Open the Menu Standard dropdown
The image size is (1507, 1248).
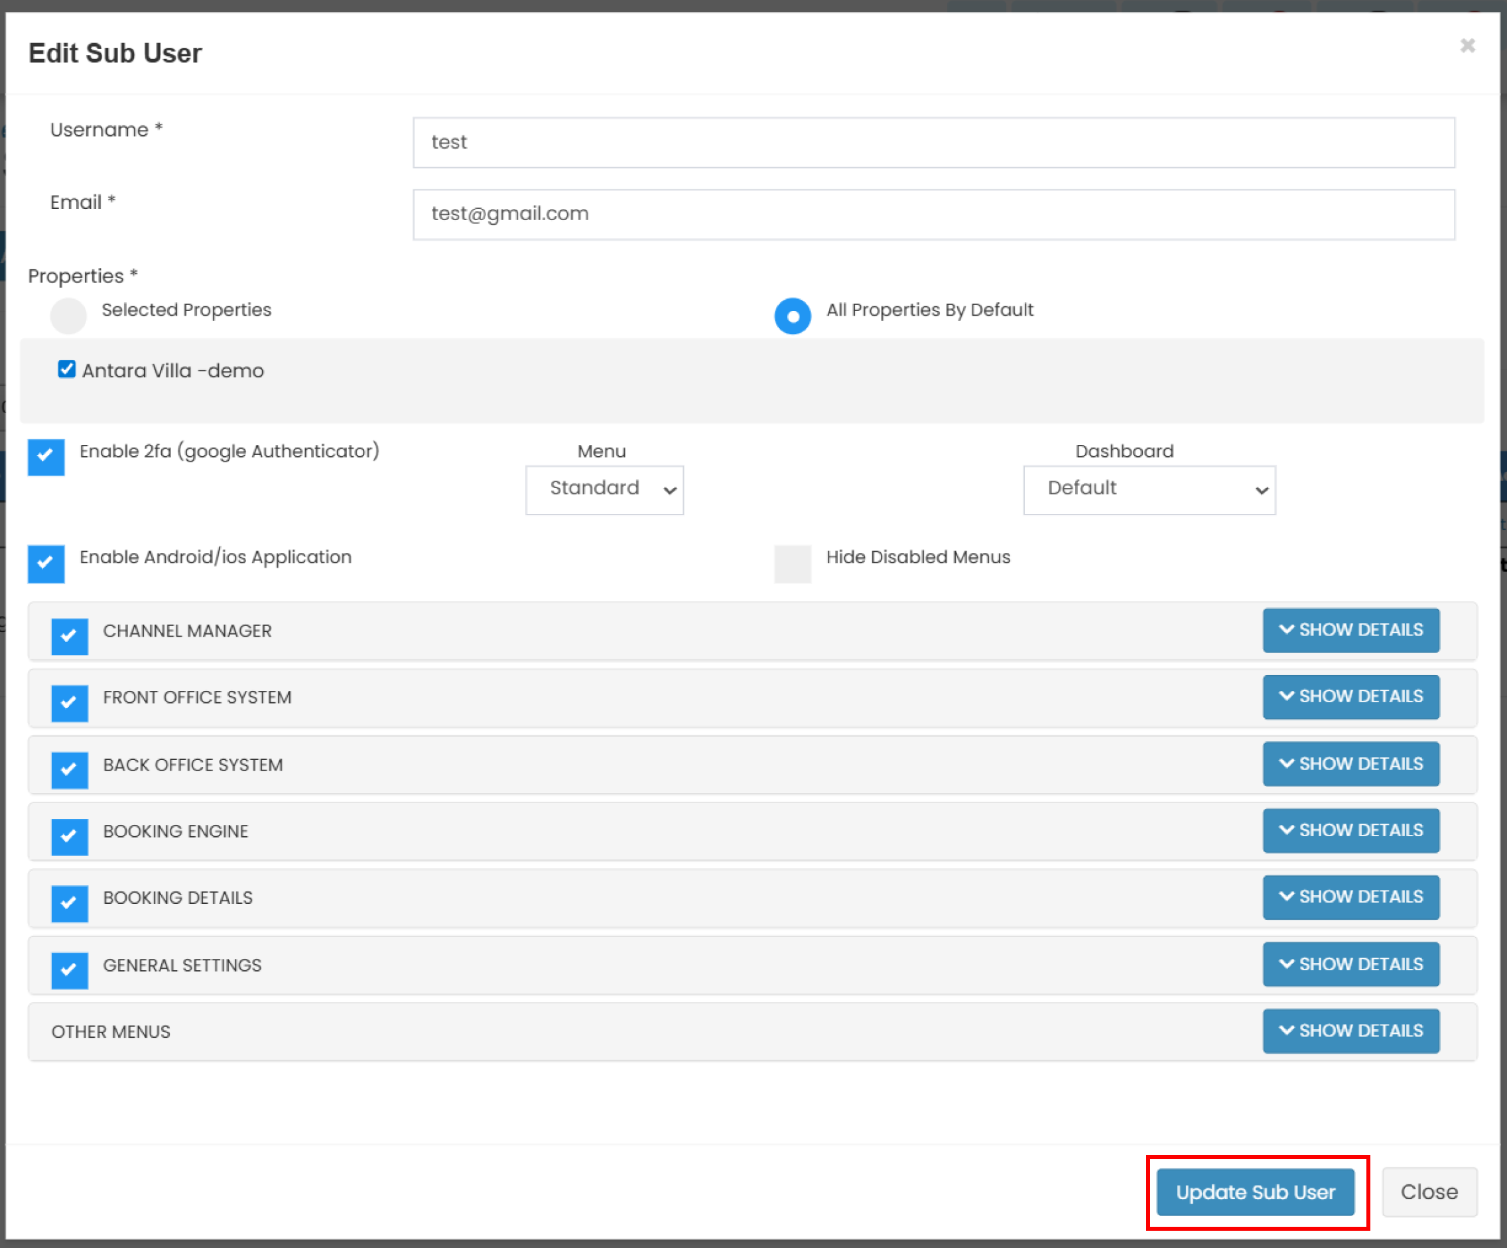pyautogui.click(x=604, y=490)
